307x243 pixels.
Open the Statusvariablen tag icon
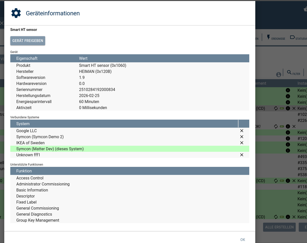pos(292,37)
